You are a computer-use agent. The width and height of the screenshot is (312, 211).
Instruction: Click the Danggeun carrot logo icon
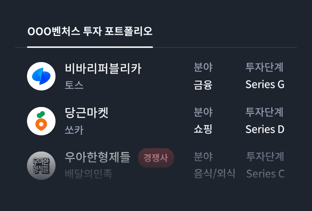(41, 121)
